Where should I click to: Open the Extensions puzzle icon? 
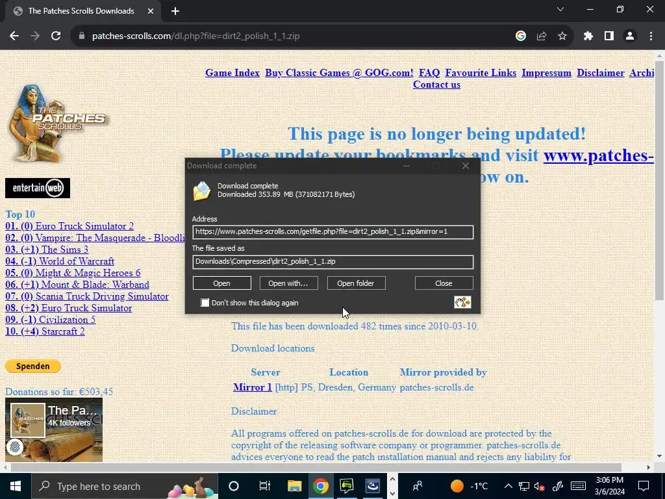pyautogui.click(x=588, y=36)
